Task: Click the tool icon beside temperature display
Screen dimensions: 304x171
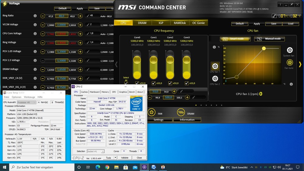Action: (274, 16)
